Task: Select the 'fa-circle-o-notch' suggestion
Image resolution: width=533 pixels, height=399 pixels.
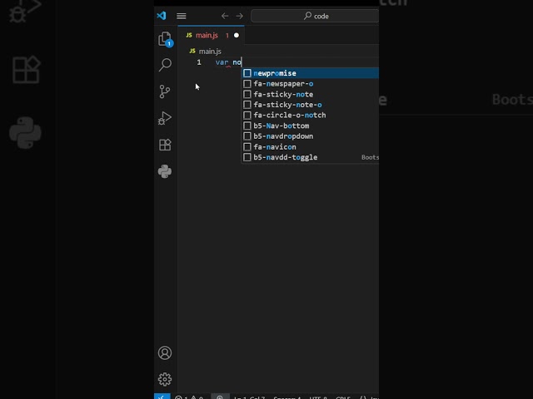Action: pyautogui.click(x=310, y=116)
